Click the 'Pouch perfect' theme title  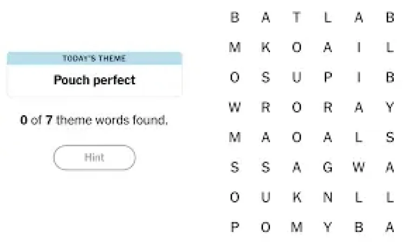94,80
